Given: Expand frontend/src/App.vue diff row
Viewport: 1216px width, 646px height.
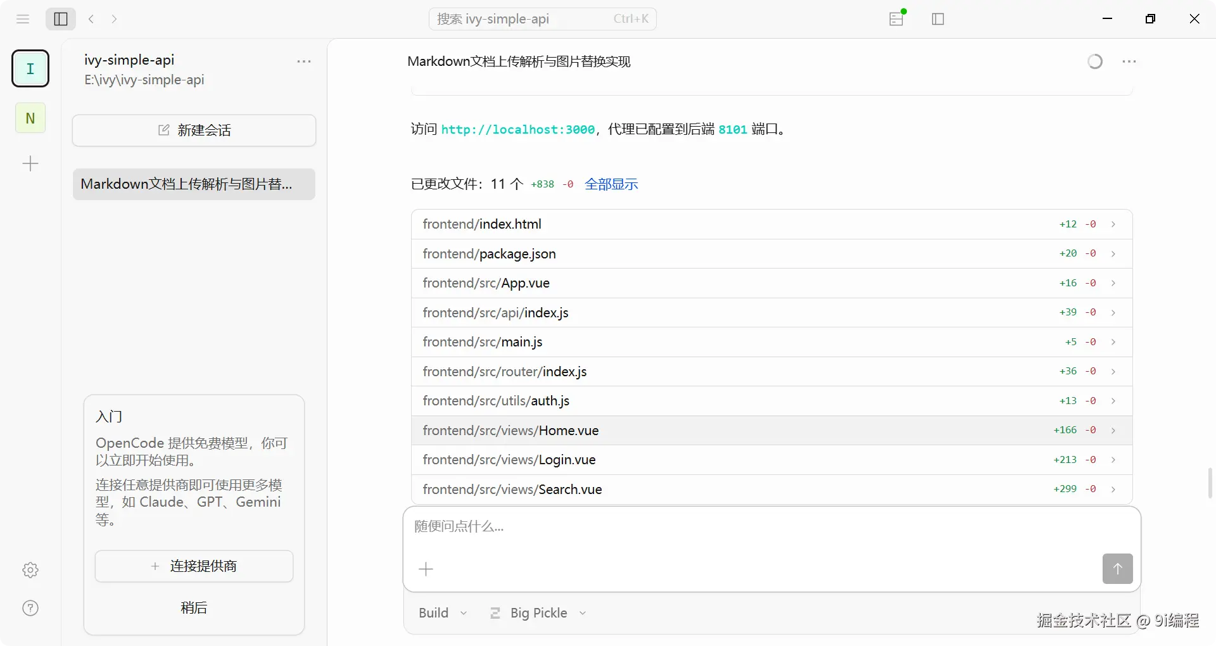Looking at the screenshot, I should click(771, 283).
